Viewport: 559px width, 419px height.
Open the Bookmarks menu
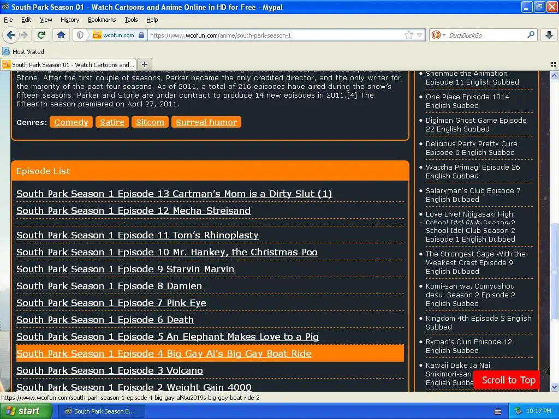tap(102, 20)
